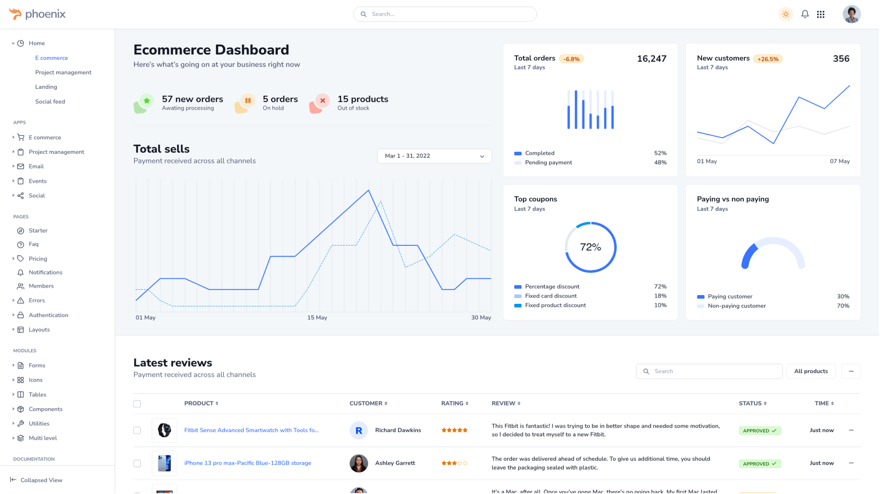Open the Mar 1 - 31, 2022 dropdown
880x494 pixels.
[x=434, y=156]
